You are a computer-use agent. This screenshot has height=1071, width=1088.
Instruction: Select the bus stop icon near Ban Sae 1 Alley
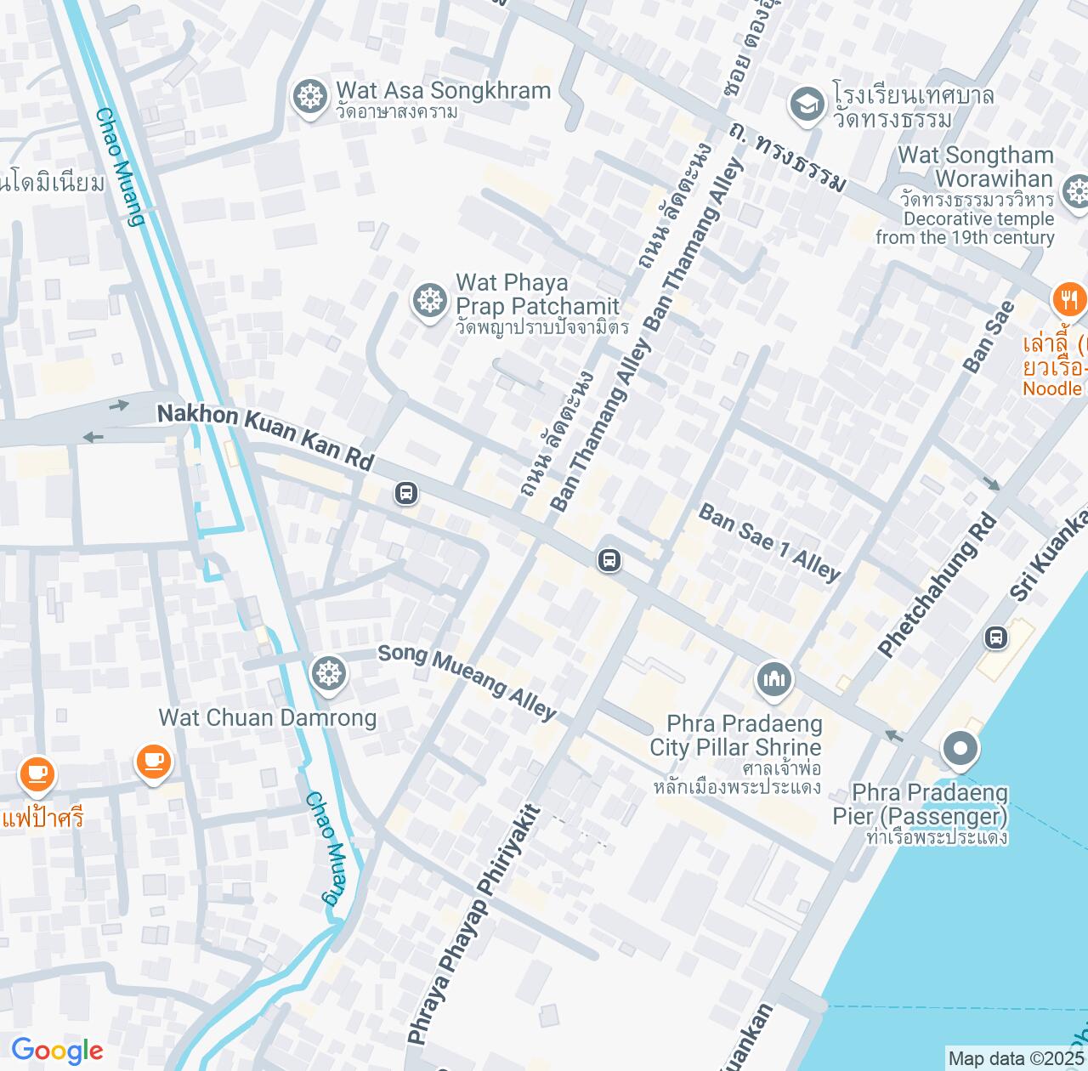[609, 559]
